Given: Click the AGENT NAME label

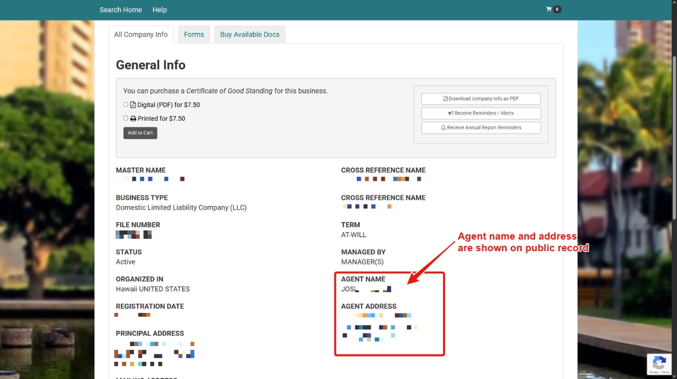Looking at the screenshot, I should click(363, 279).
